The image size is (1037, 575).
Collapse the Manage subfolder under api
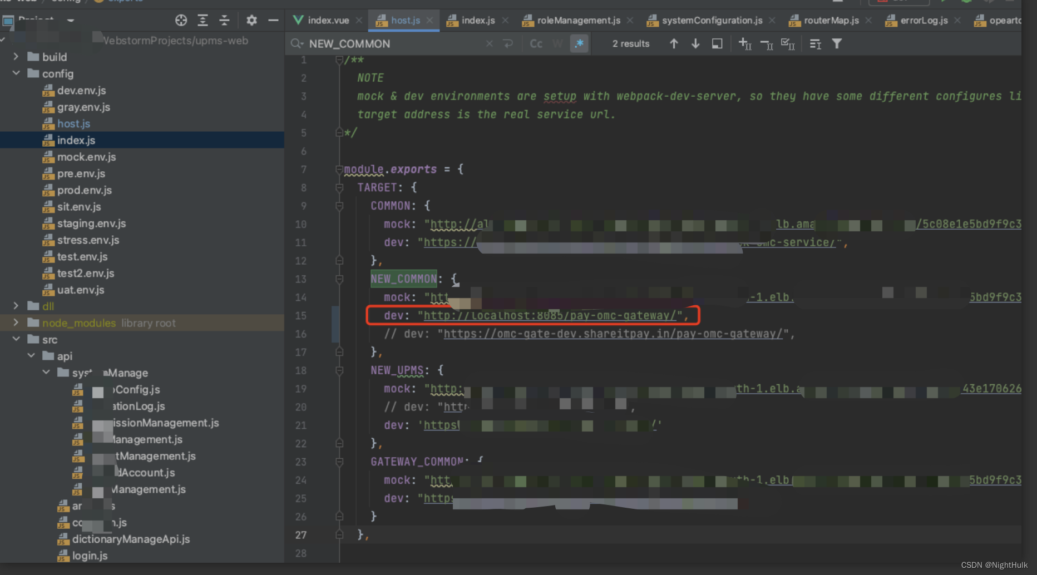click(46, 373)
